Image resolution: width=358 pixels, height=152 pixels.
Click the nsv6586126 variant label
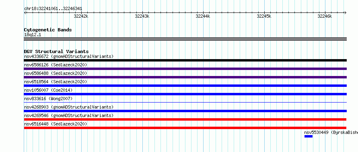coord(56,65)
